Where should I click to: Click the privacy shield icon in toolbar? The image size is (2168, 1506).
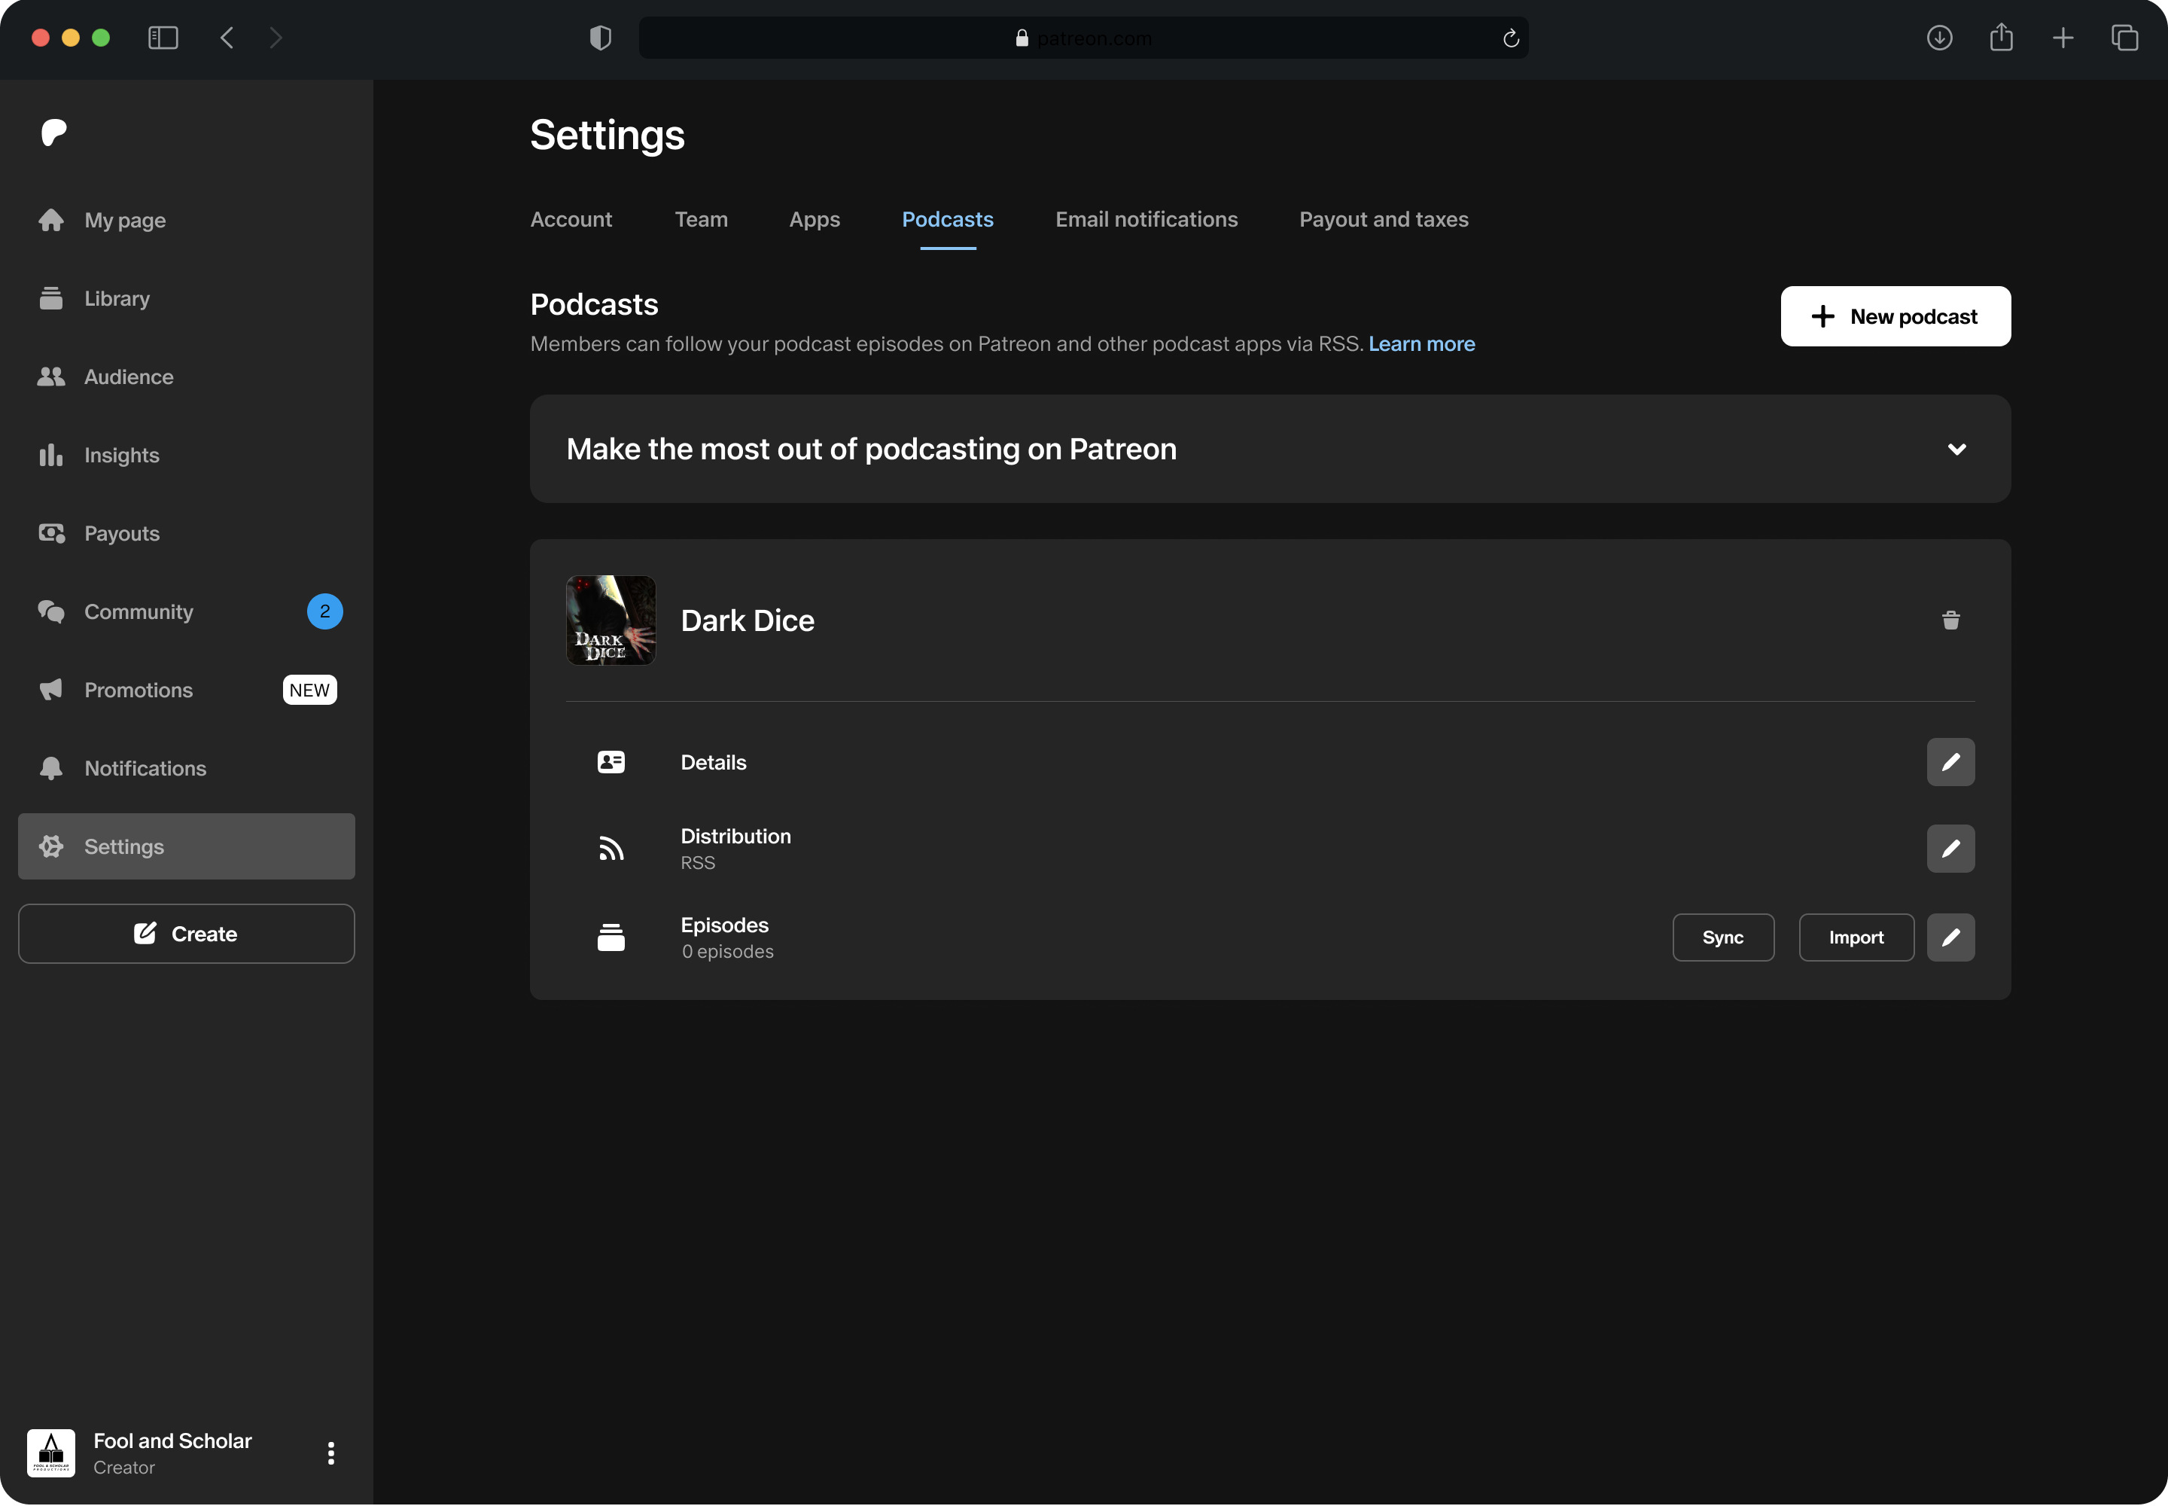coord(600,38)
